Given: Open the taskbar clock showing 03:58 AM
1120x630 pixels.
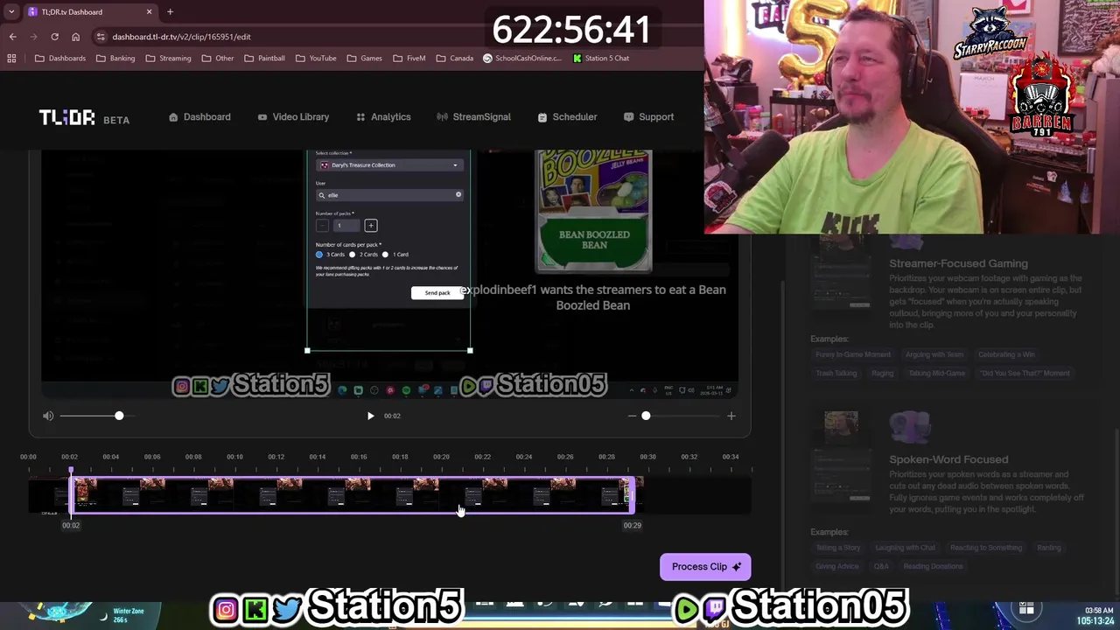Looking at the screenshot, I should pos(1098,611).
